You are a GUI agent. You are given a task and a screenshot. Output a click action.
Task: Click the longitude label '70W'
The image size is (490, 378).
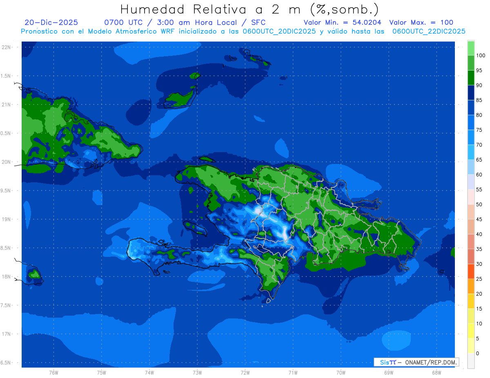tap(341, 372)
